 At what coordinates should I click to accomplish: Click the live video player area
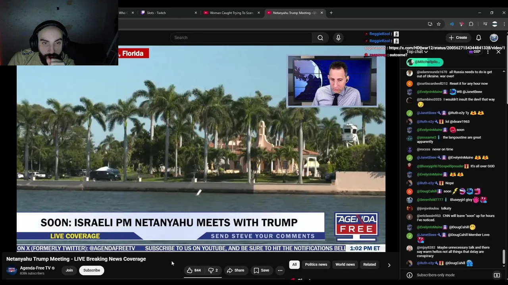pos(201,149)
